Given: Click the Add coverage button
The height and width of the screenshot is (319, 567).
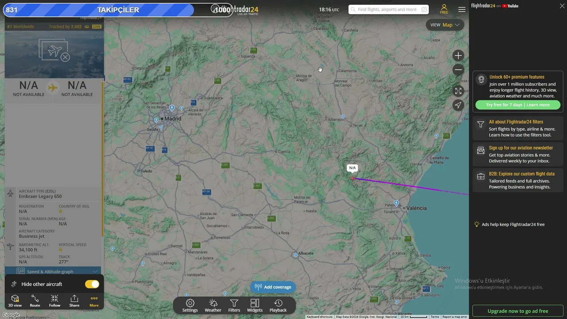Looking at the screenshot, I should (273, 287).
